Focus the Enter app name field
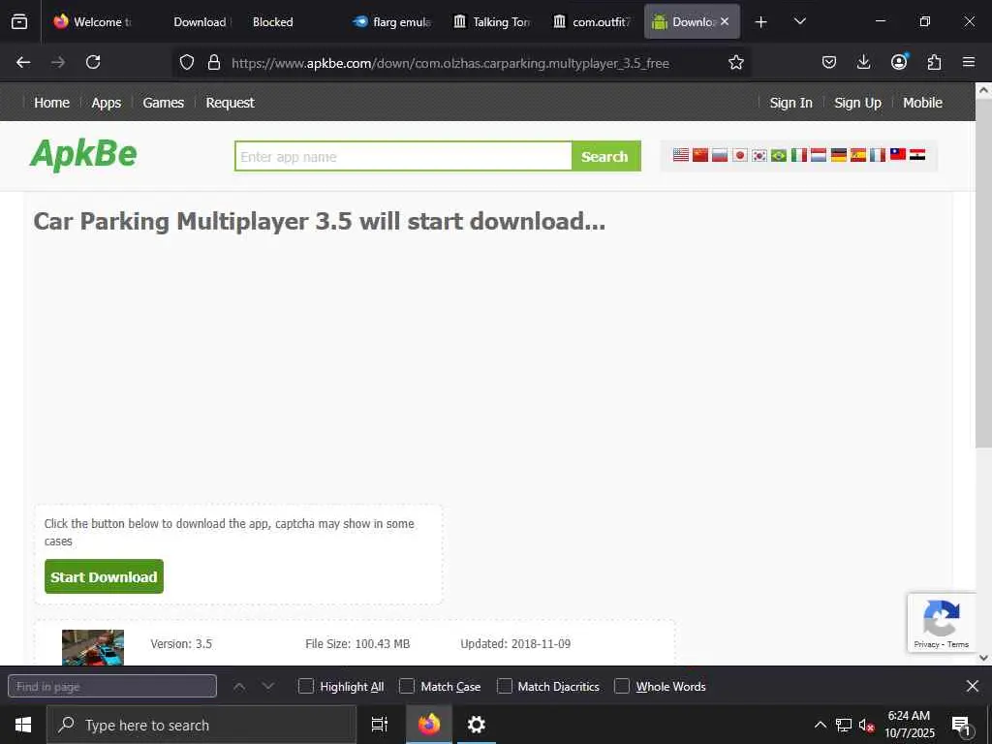This screenshot has height=744, width=992. [403, 156]
